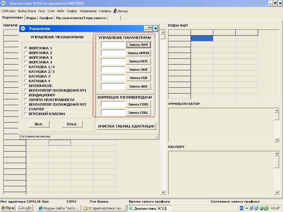This screenshot has width=283, height=212.
Task: Click the ПАСПОРТ scrollbar down arrow
Action: coord(277,192)
